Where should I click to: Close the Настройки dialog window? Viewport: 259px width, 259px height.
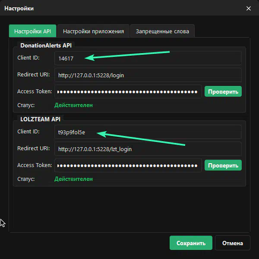pyautogui.click(x=248, y=8)
